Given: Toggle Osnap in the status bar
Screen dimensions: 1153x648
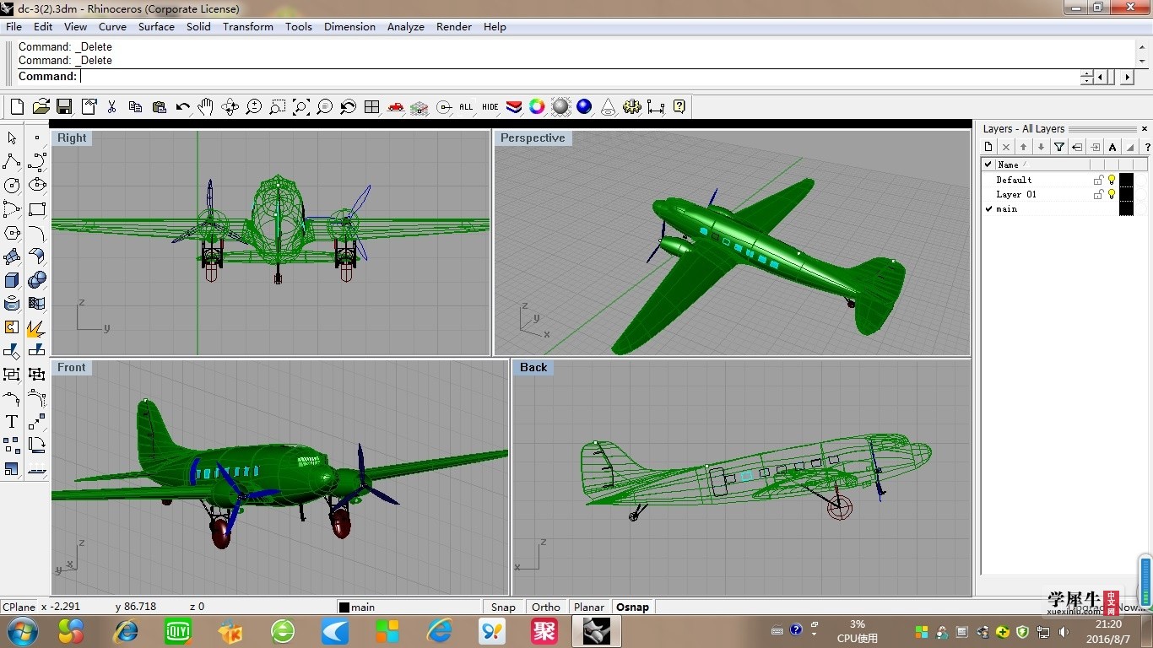Looking at the screenshot, I should click(x=633, y=607).
